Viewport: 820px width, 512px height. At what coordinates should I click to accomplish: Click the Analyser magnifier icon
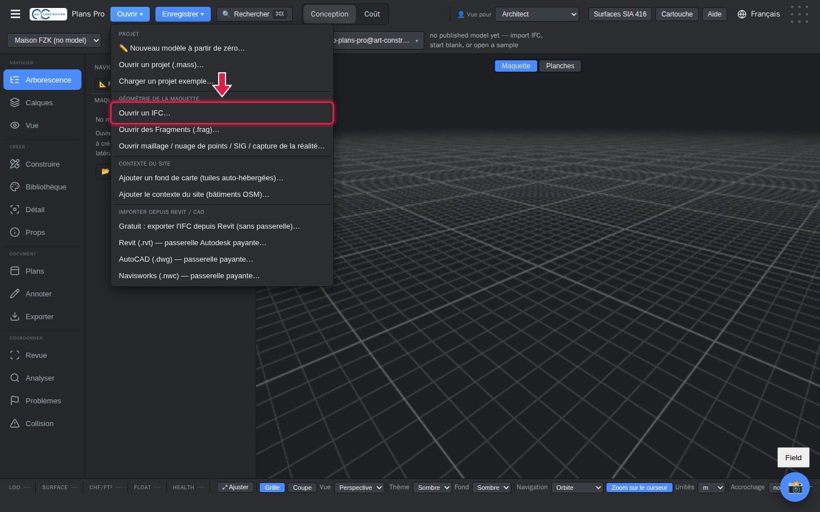tap(15, 378)
